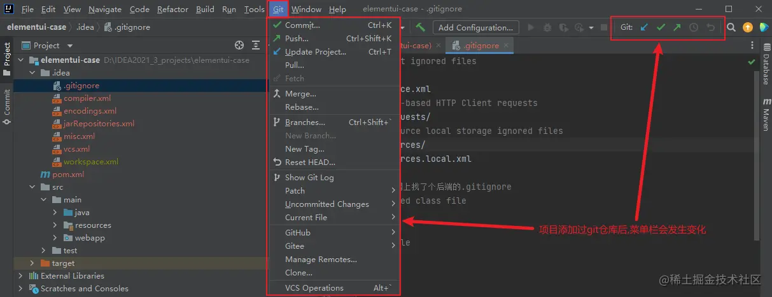772x297 pixels.
Task: Open the GitHub submenu
Action: [333, 233]
